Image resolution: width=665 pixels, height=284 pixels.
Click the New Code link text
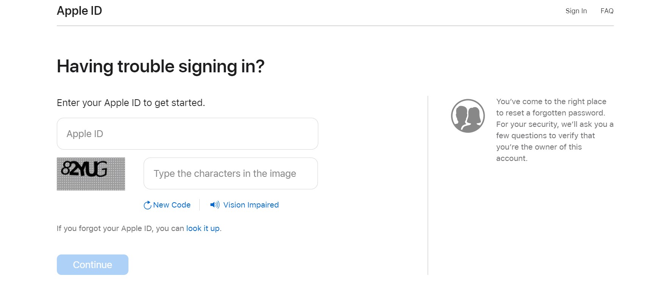coord(171,205)
